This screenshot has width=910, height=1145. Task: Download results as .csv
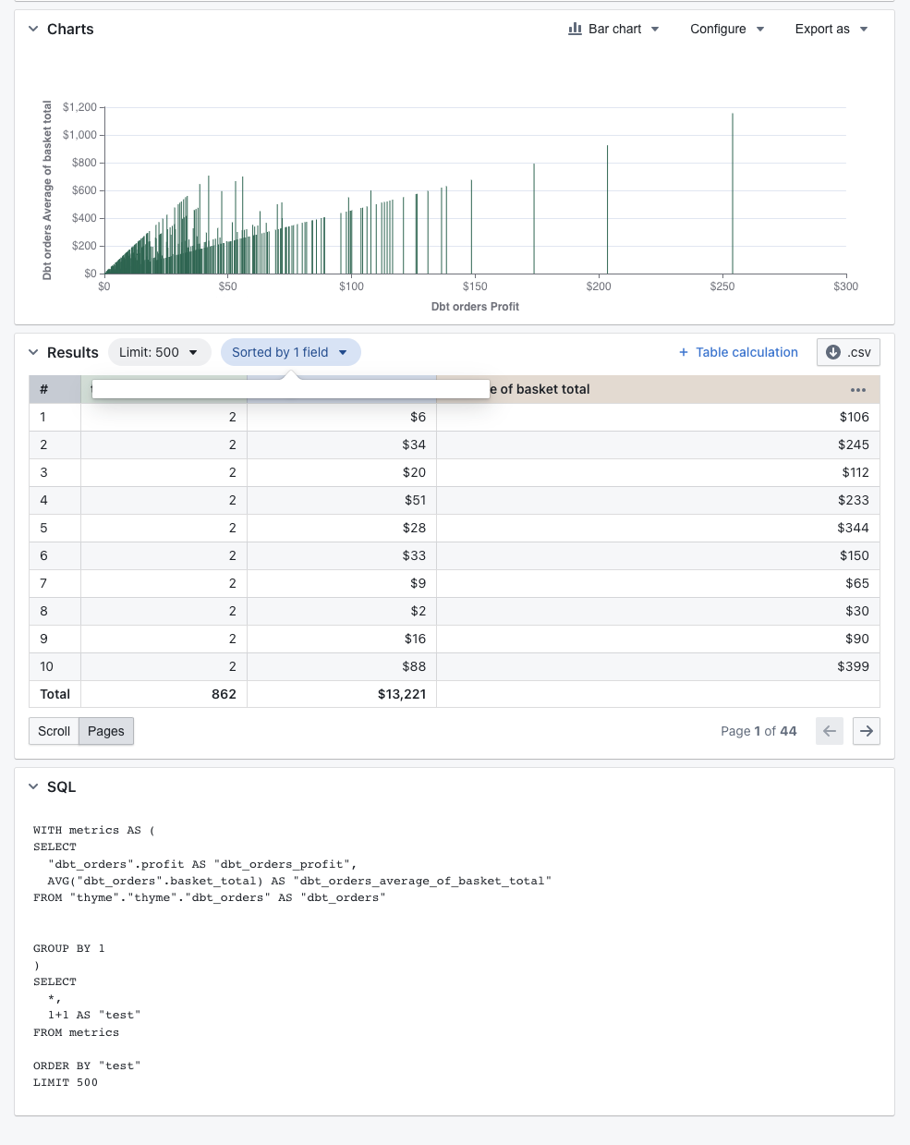848,352
